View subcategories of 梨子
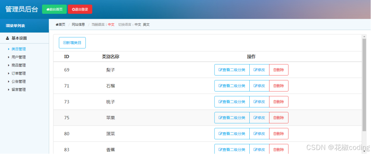Image resolution: width=371 pixels, height=154 pixels. point(232,70)
